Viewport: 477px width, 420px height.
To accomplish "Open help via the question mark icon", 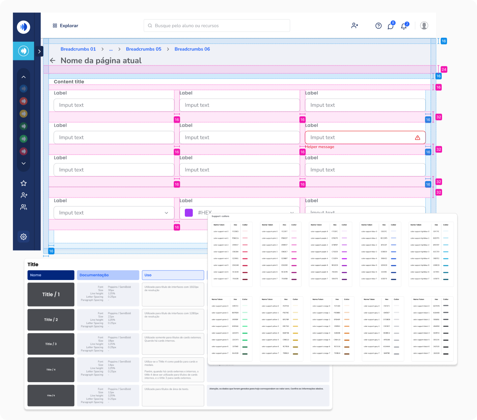I will click(x=378, y=26).
